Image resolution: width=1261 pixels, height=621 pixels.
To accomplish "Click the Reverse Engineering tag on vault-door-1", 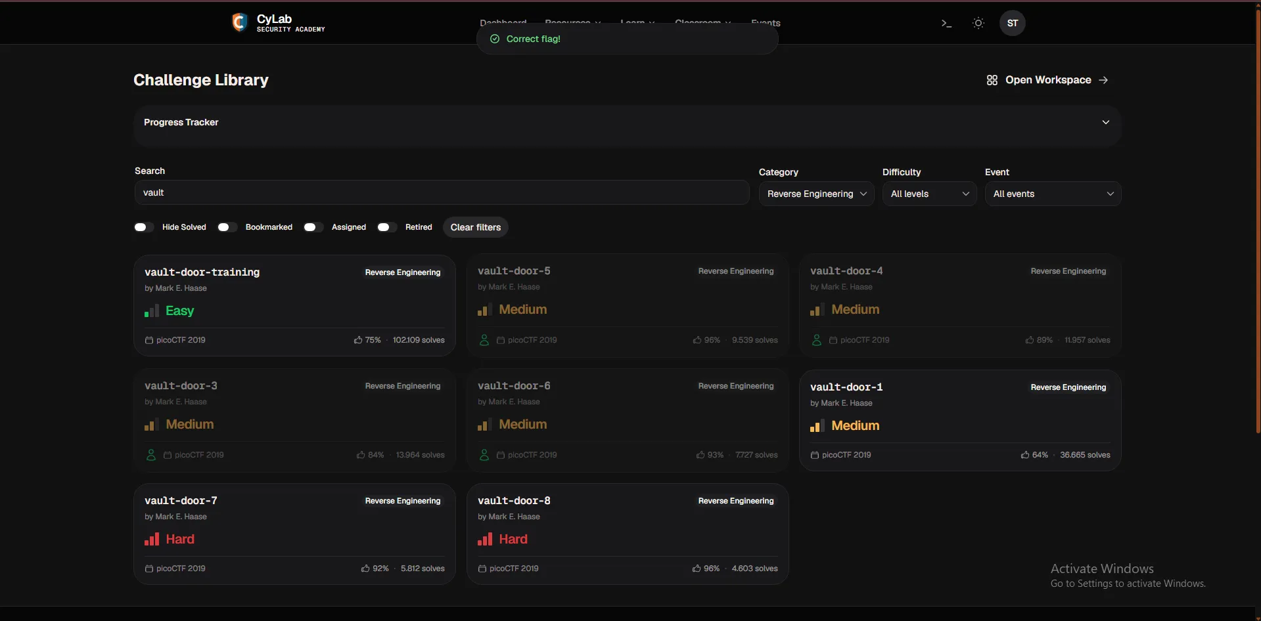I will [1068, 387].
